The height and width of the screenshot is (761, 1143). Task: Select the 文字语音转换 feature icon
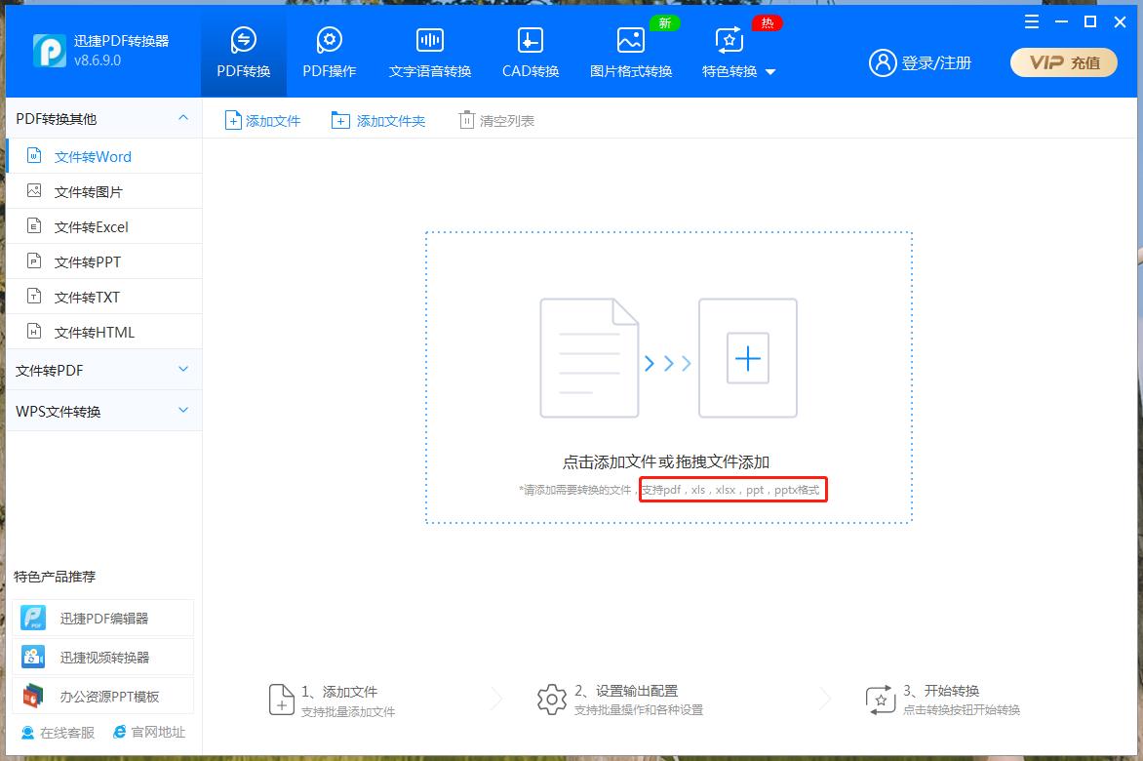[429, 41]
